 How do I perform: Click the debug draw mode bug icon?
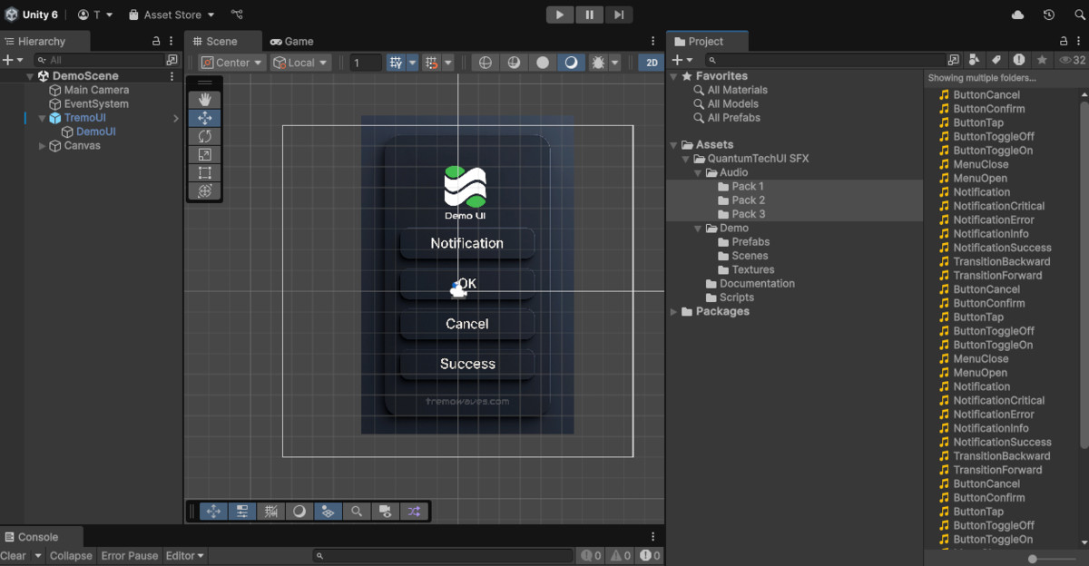point(597,63)
